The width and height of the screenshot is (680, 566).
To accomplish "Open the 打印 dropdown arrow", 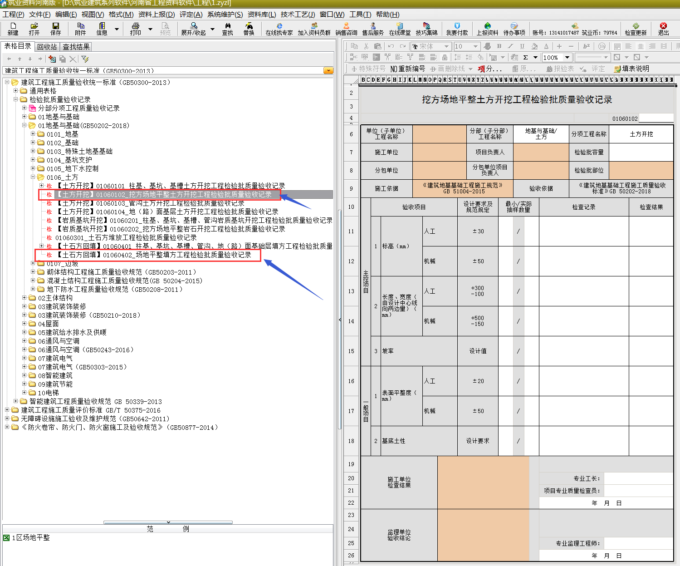I will pos(150,29).
